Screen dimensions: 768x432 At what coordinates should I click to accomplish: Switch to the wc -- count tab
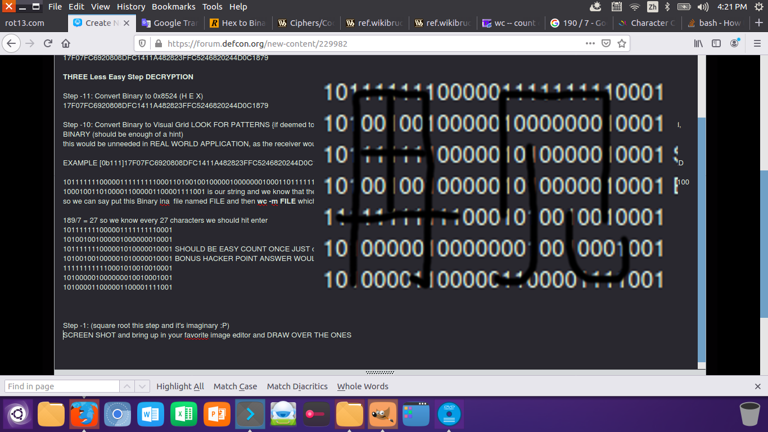point(510,23)
